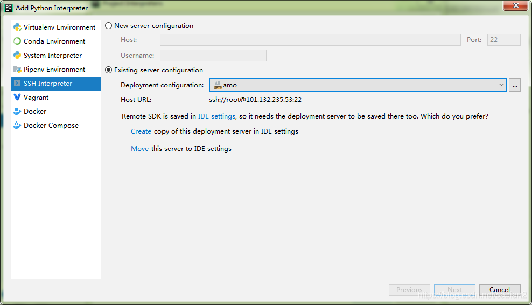Viewport: 532px width, 305px height.
Task: Click the Previous button
Action: pyautogui.click(x=410, y=290)
